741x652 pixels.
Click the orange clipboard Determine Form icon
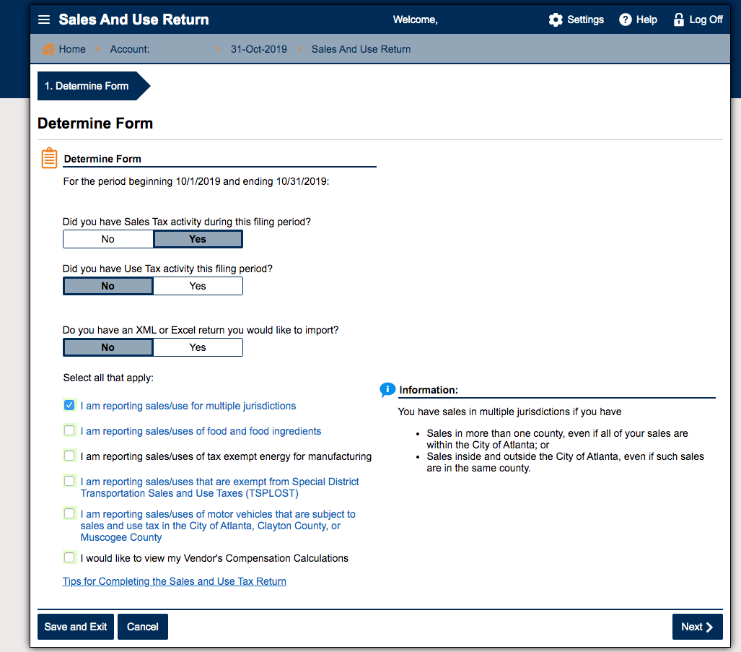[49, 158]
